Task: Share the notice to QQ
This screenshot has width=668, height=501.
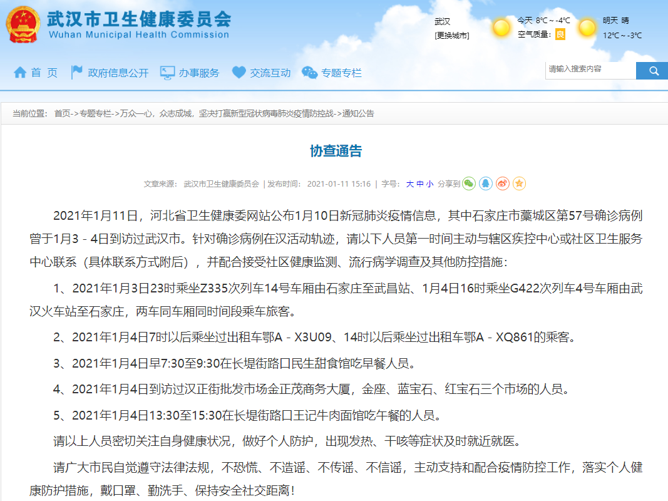Action: tap(486, 183)
